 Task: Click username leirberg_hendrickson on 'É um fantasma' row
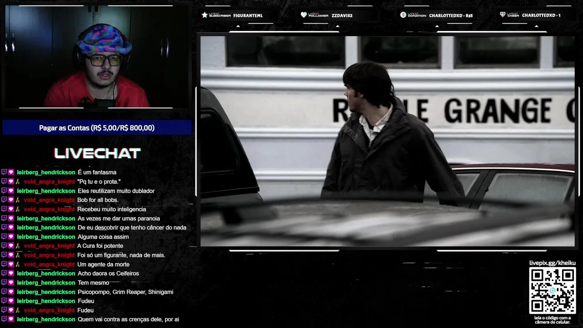(x=46, y=172)
